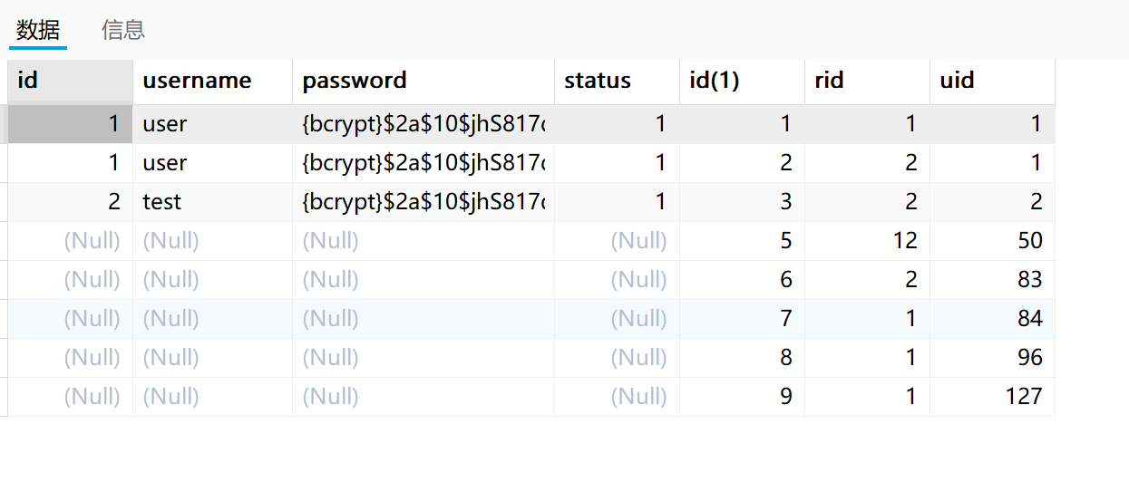Select the uid cell with value 84
Image resolution: width=1129 pixels, height=482 pixels.
coord(992,319)
